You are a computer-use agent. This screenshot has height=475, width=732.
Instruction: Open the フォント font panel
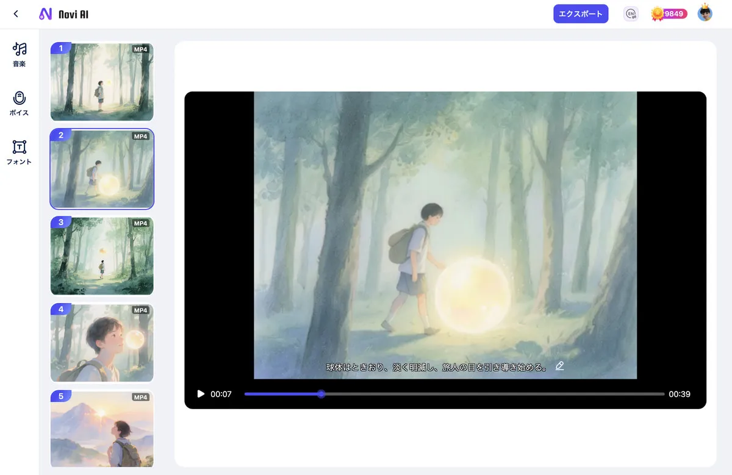[20, 152]
